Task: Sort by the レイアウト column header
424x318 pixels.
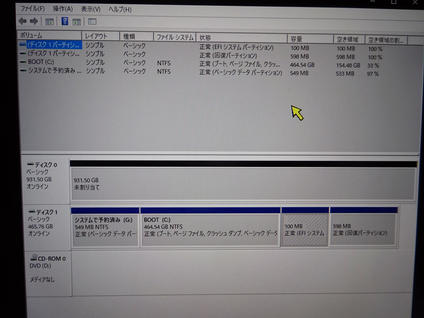Action: click(101, 36)
